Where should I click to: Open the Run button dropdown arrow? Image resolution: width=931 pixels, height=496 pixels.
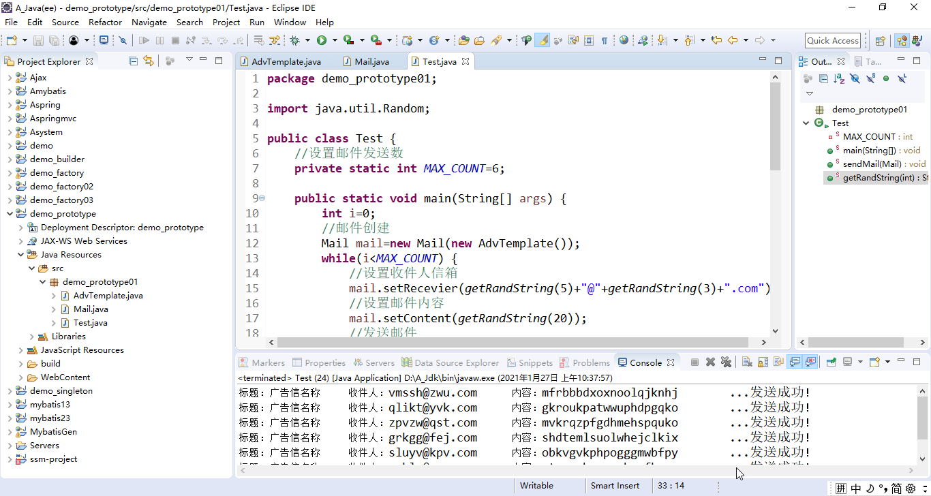(335, 41)
